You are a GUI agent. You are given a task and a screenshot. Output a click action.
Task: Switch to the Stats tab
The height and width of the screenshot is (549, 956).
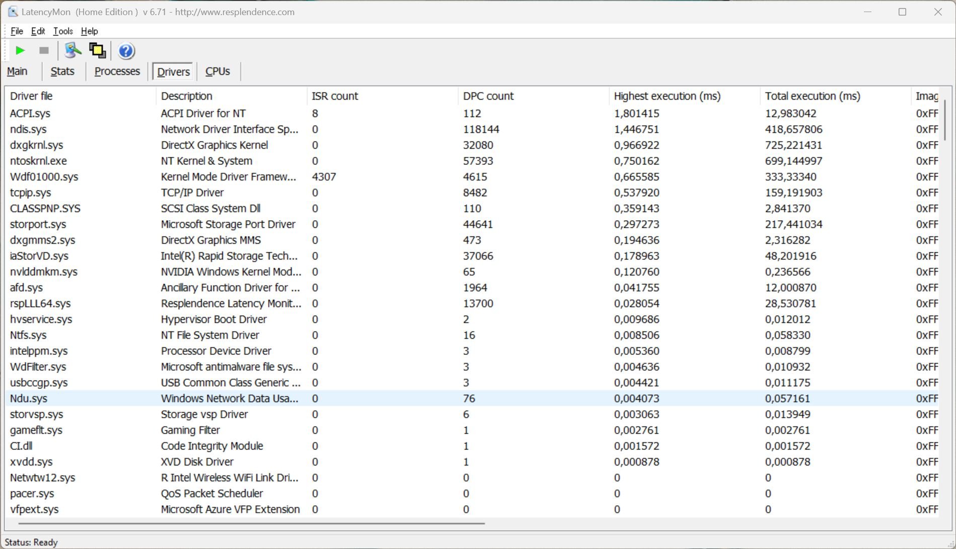(x=62, y=71)
